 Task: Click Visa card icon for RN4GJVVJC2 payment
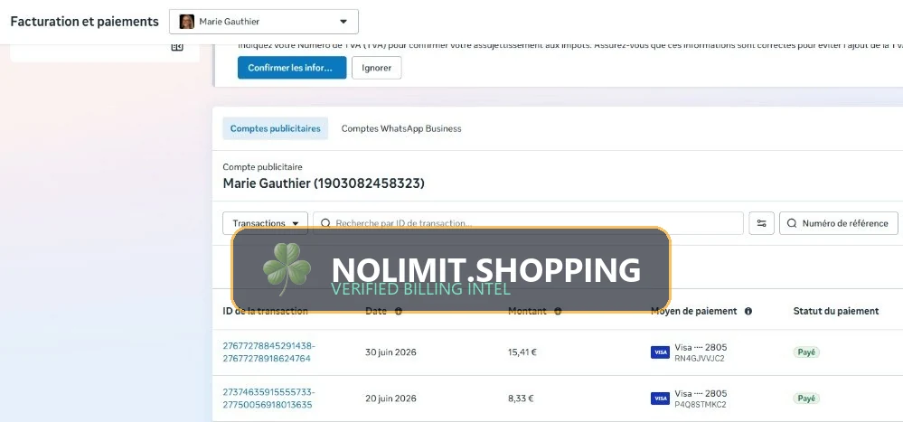coord(660,352)
